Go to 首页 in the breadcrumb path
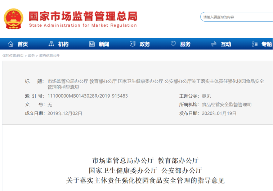Image resolution: width=273 pixels, height=191 pixels. (20, 56)
